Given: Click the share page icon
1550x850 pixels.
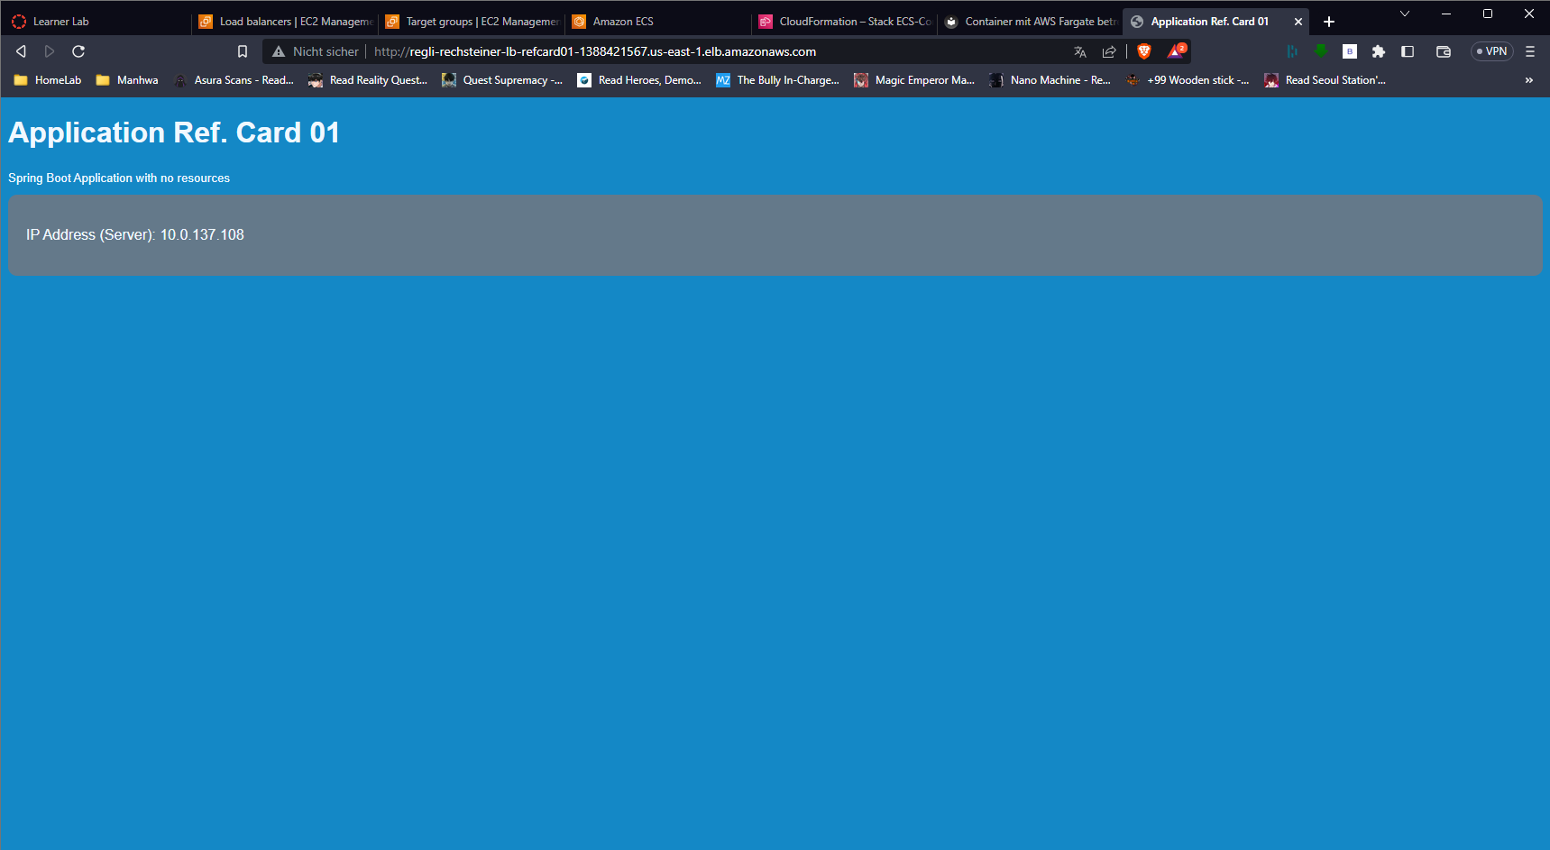Looking at the screenshot, I should click(1109, 51).
